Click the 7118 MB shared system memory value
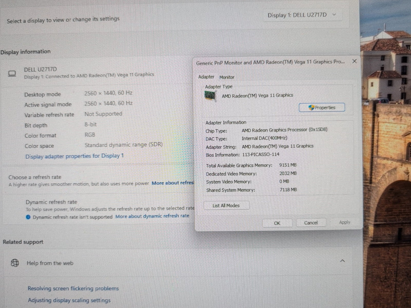 (288, 190)
